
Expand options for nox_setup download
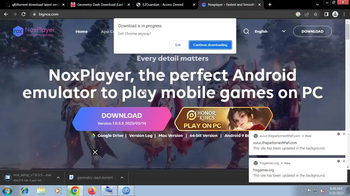coord(58,177)
